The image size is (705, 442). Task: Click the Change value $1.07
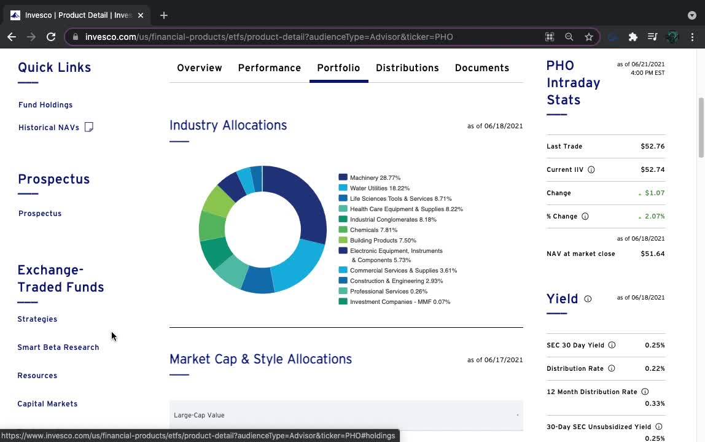[655, 193]
